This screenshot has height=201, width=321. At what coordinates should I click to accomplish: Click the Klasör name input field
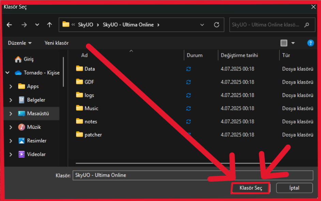193,175
